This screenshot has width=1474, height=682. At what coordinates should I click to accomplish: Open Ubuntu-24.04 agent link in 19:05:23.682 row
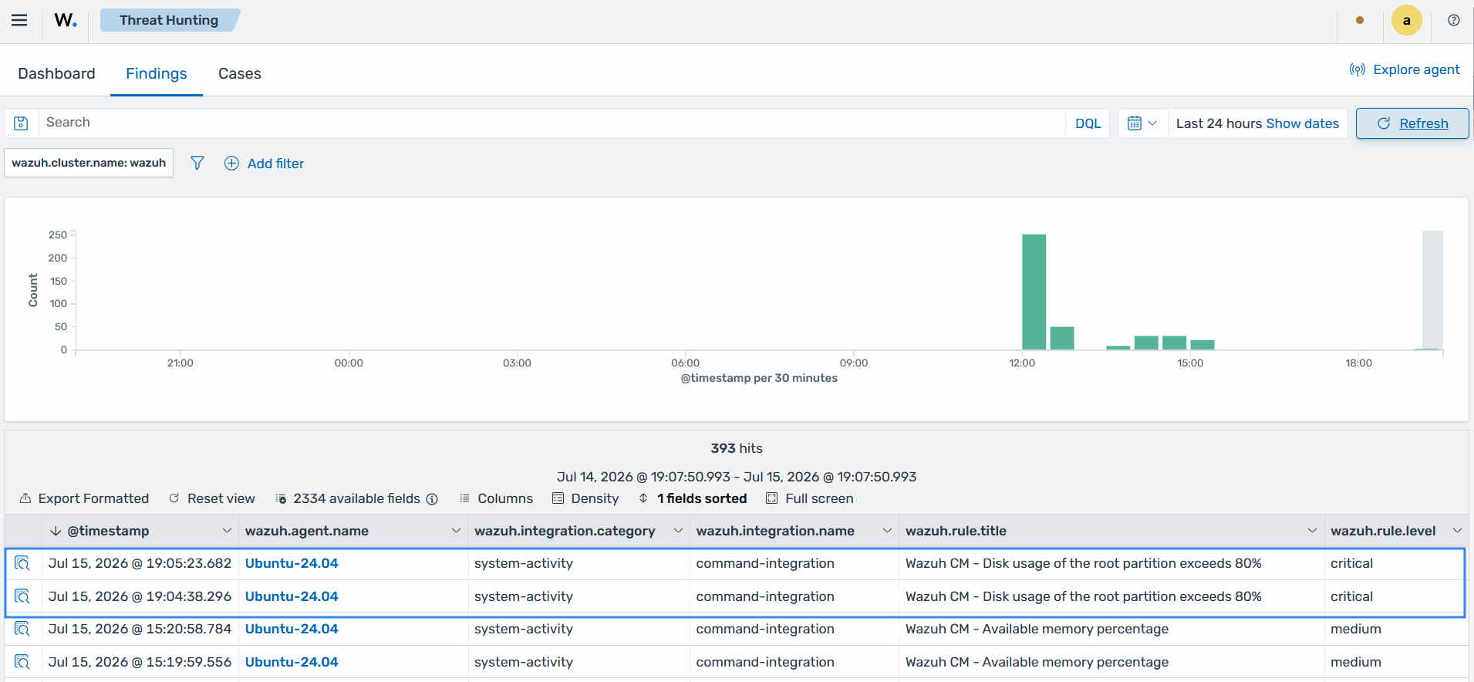tap(292, 563)
